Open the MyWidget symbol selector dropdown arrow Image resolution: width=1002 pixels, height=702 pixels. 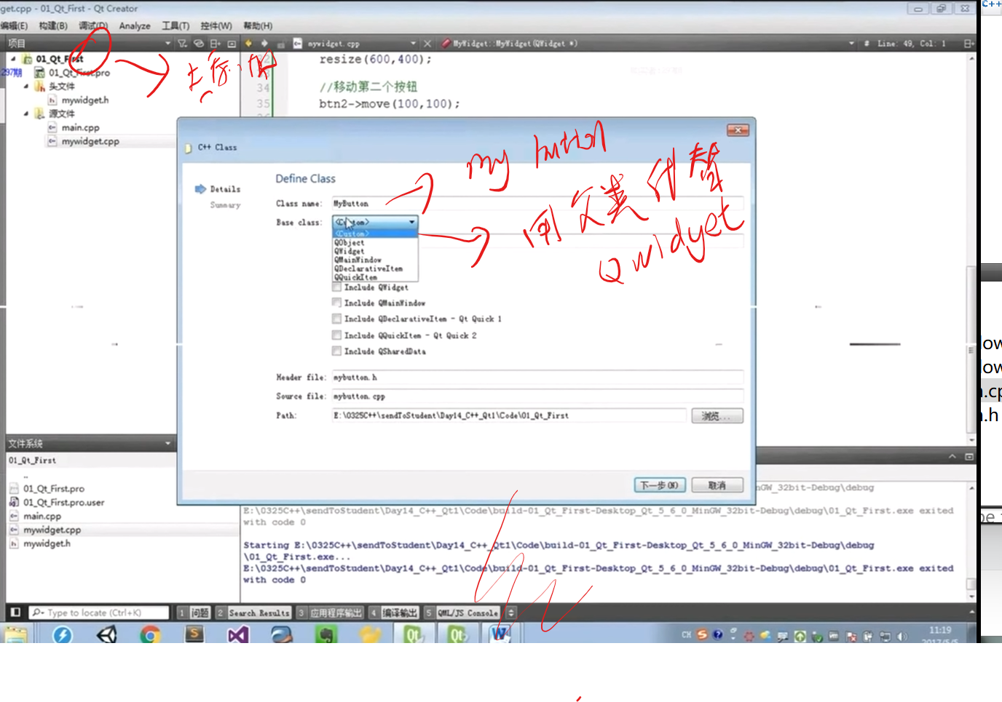851,44
